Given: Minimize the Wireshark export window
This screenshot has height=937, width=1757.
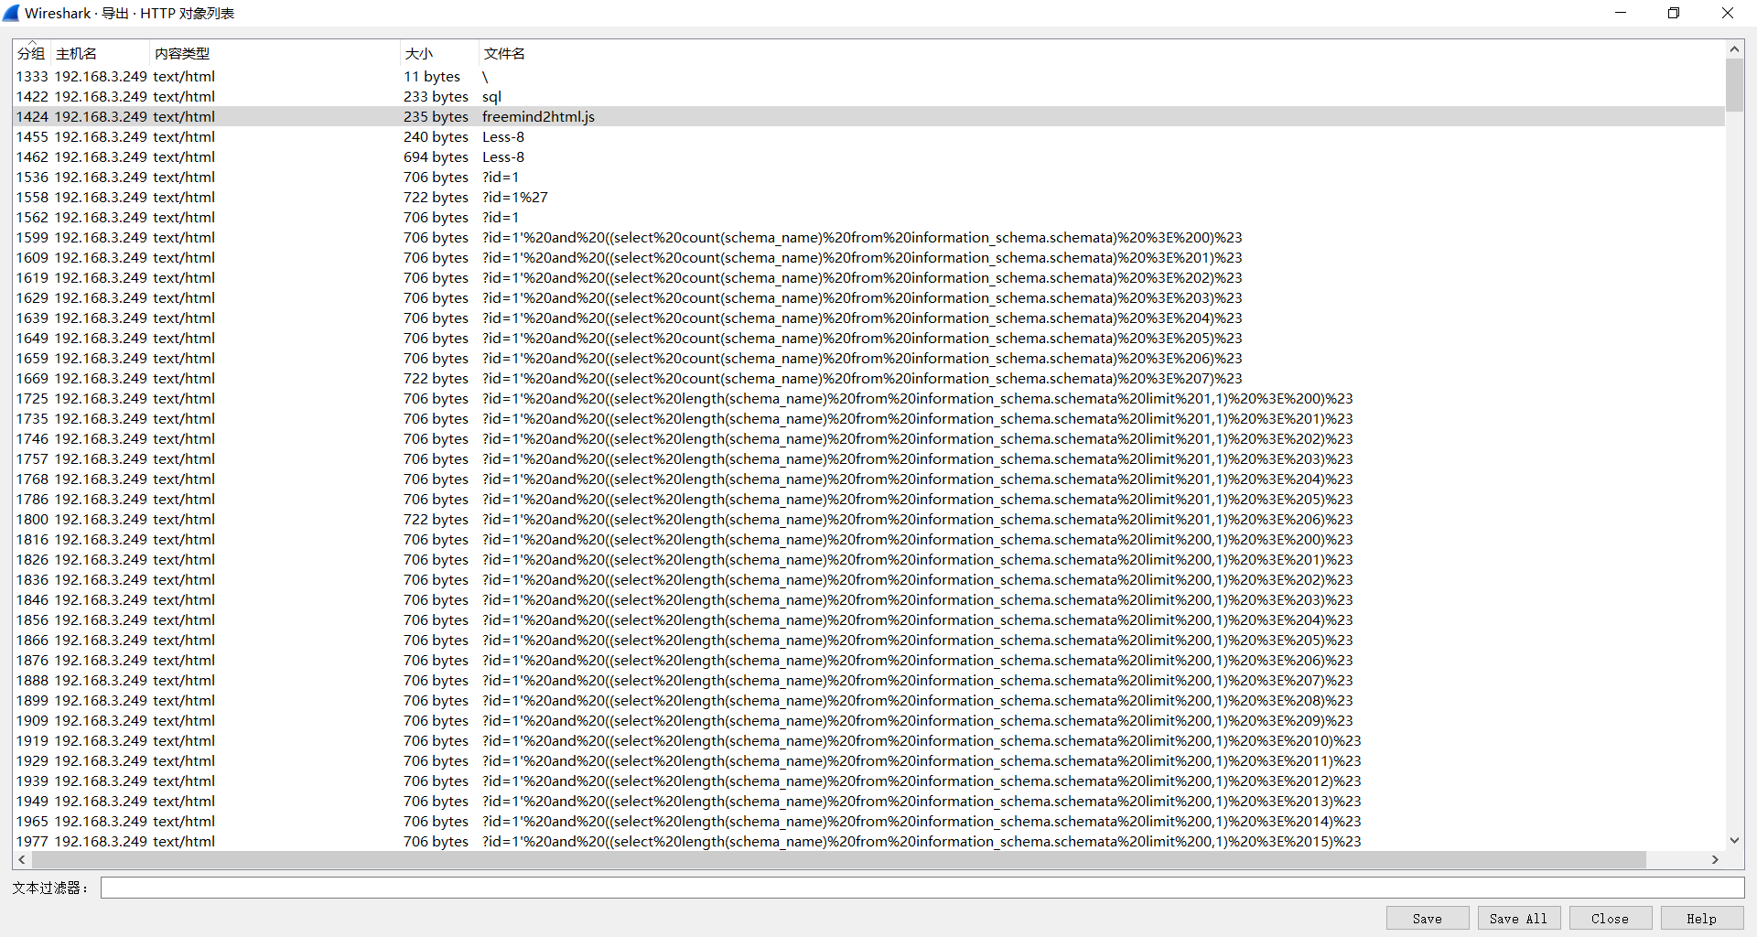Looking at the screenshot, I should coord(1621,13).
